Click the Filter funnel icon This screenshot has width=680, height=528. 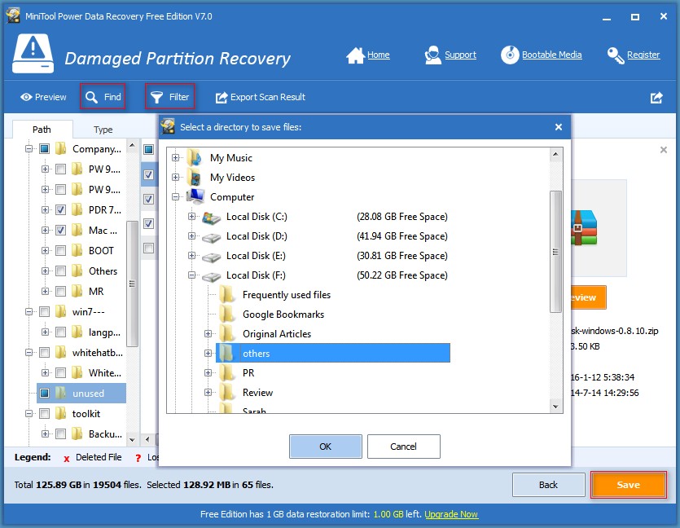156,97
